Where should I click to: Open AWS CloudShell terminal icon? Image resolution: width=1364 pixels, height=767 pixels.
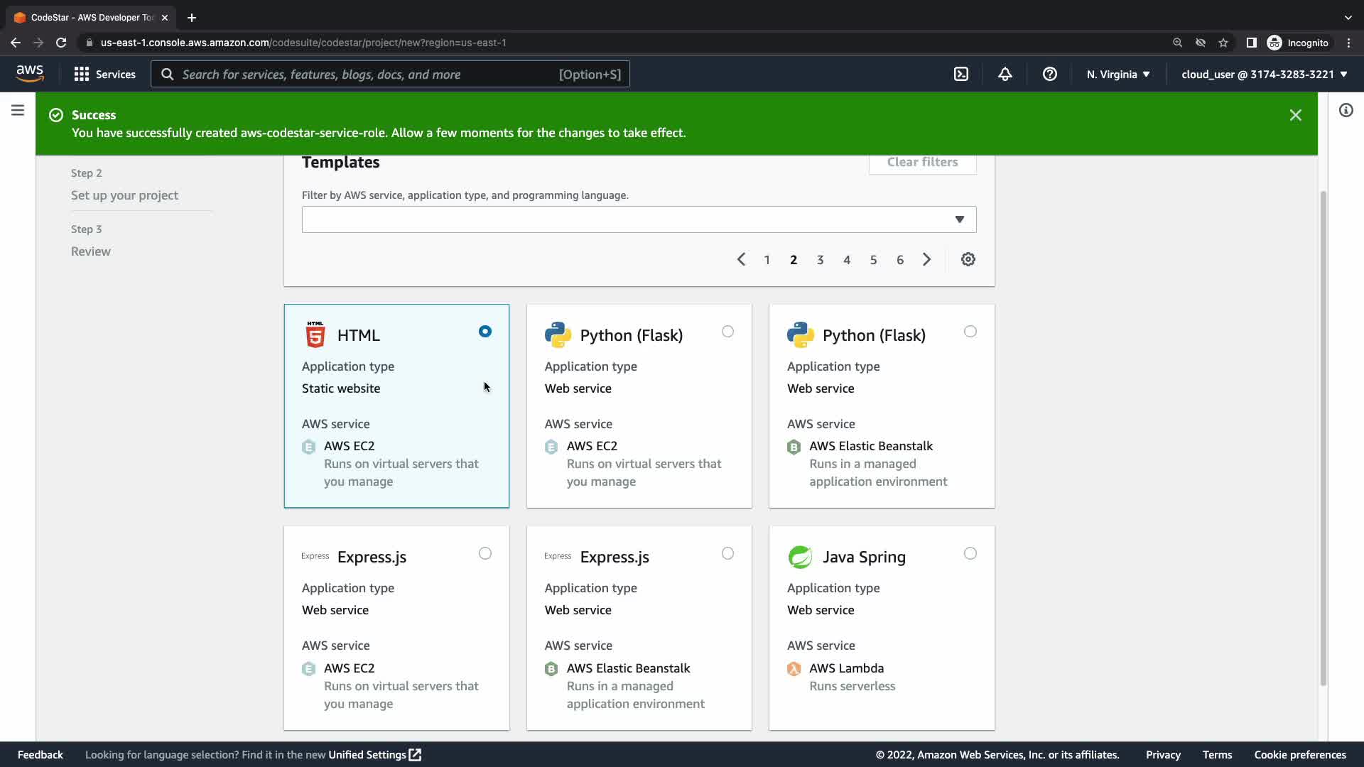960,74
